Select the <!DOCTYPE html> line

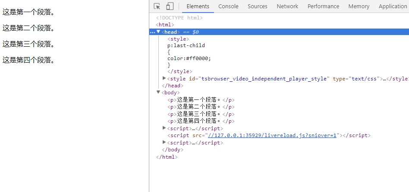point(179,18)
